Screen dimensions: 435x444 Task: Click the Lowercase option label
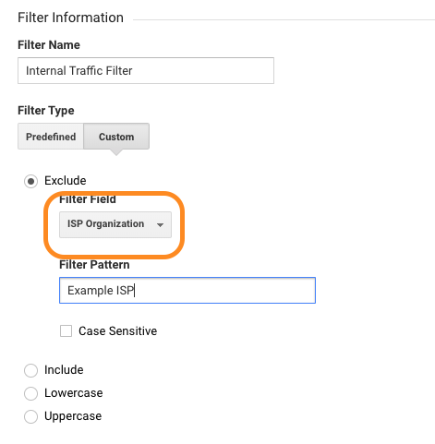[x=74, y=393]
